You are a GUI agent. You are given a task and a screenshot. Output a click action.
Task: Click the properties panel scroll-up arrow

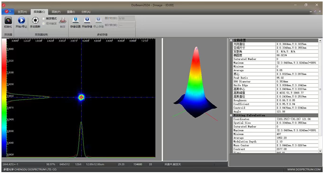pos(320,41)
